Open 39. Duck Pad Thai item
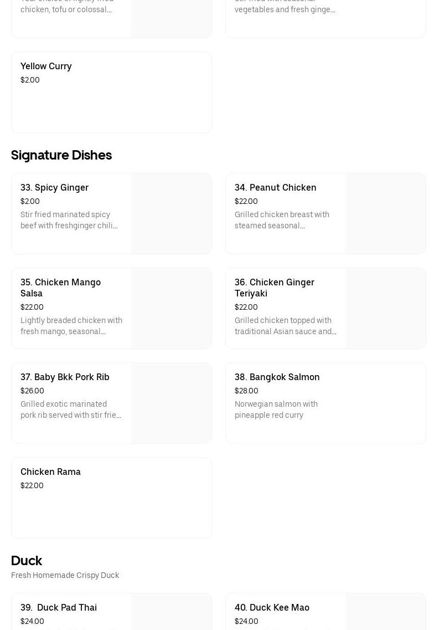445x630 pixels. pyautogui.click(x=59, y=607)
